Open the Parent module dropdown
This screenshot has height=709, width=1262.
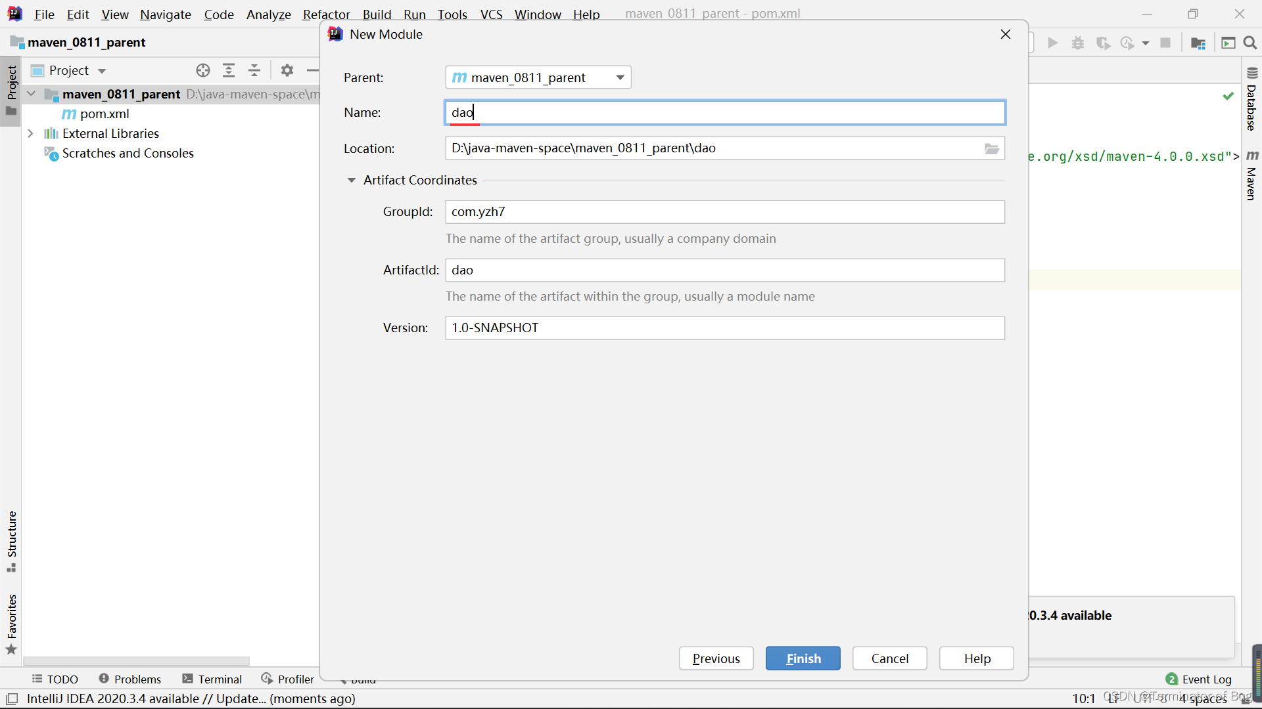click(x=538, y=77)
